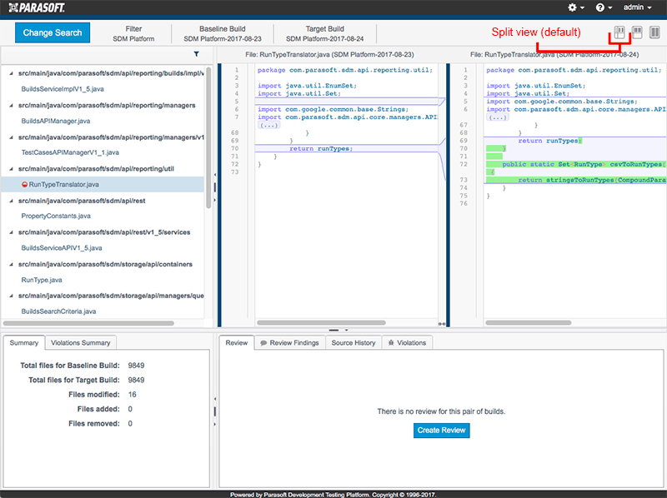Screen dimensions: 667x498
Task: Select RunTypeTranslator.java in the tree
Action: point(64,184)
